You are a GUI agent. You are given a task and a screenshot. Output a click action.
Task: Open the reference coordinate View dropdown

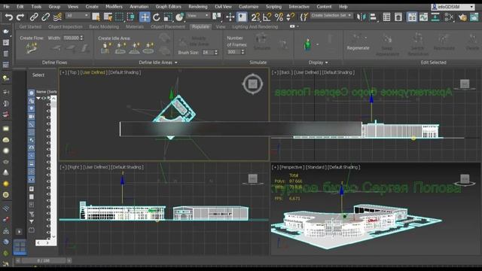click(x=198, y=15)
